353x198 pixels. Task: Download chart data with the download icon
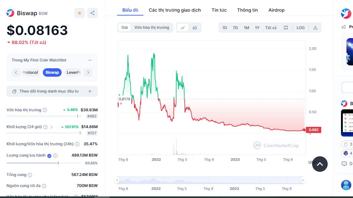coord(315,27)
